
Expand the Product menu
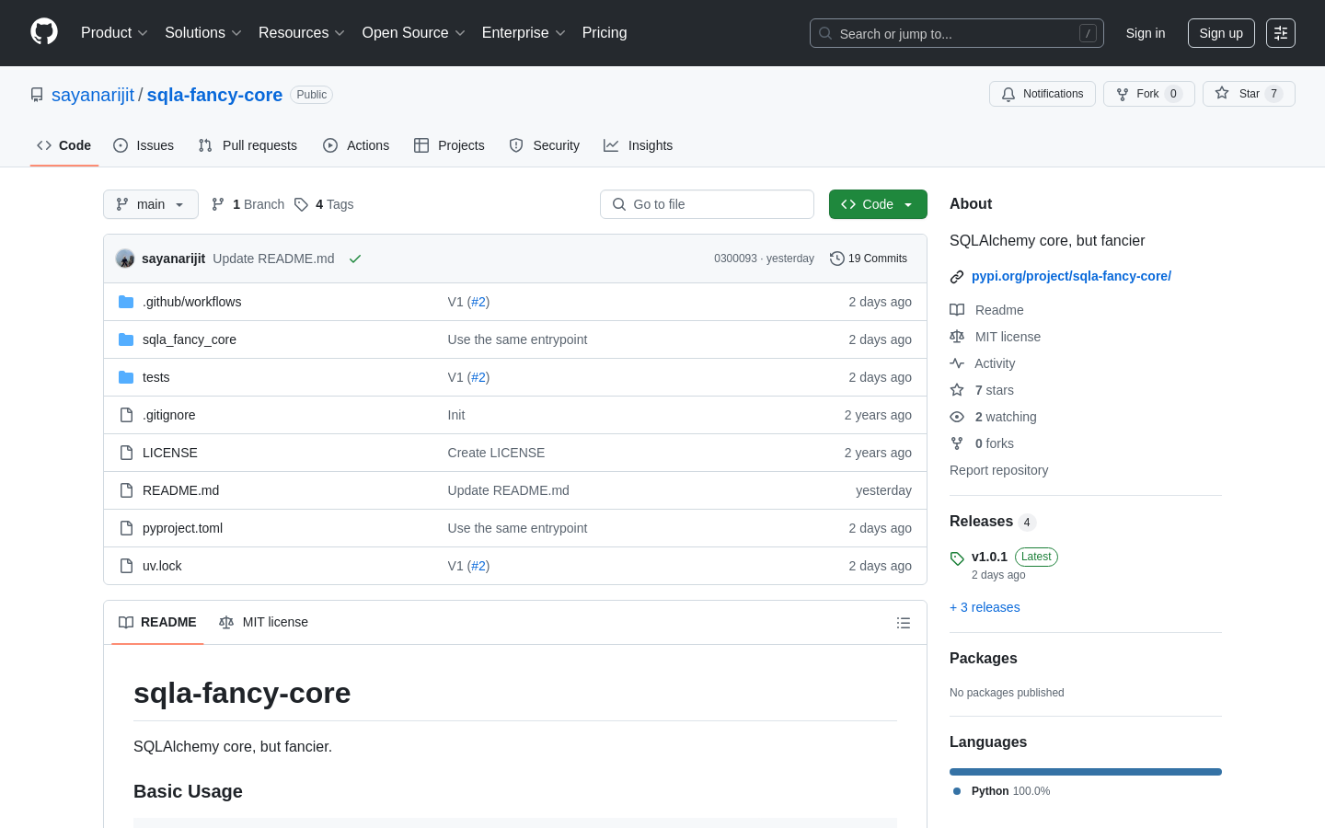pos(114,33)
